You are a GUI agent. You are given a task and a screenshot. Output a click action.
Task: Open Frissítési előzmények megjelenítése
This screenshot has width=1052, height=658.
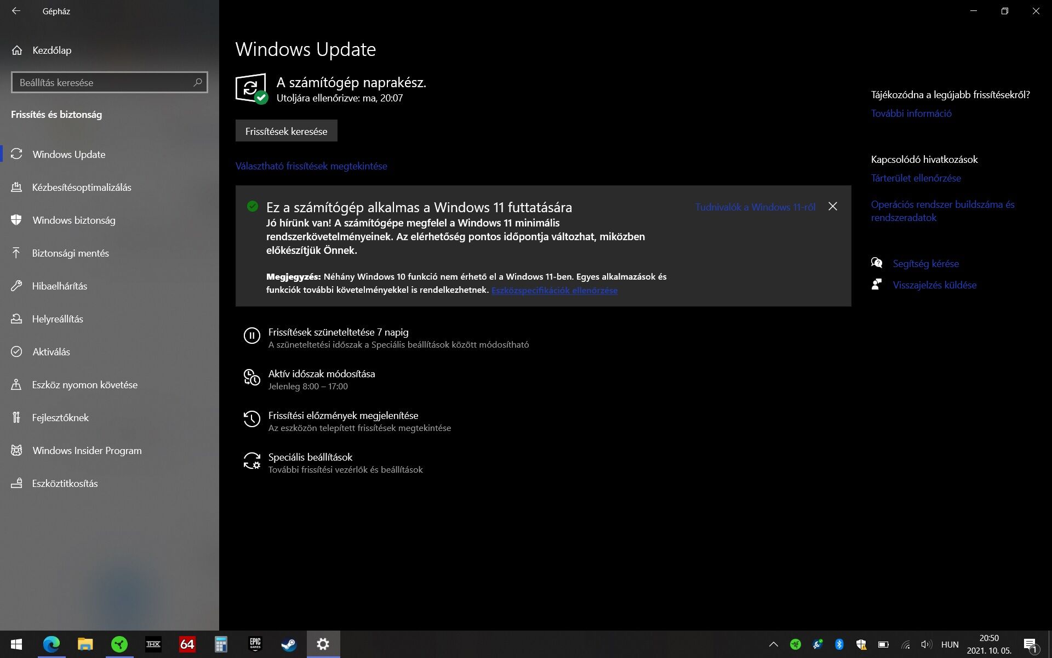click(343, 416)
